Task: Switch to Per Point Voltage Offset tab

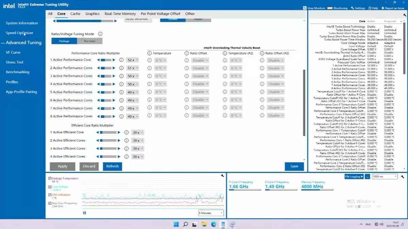Action: (x=160, y=14)
